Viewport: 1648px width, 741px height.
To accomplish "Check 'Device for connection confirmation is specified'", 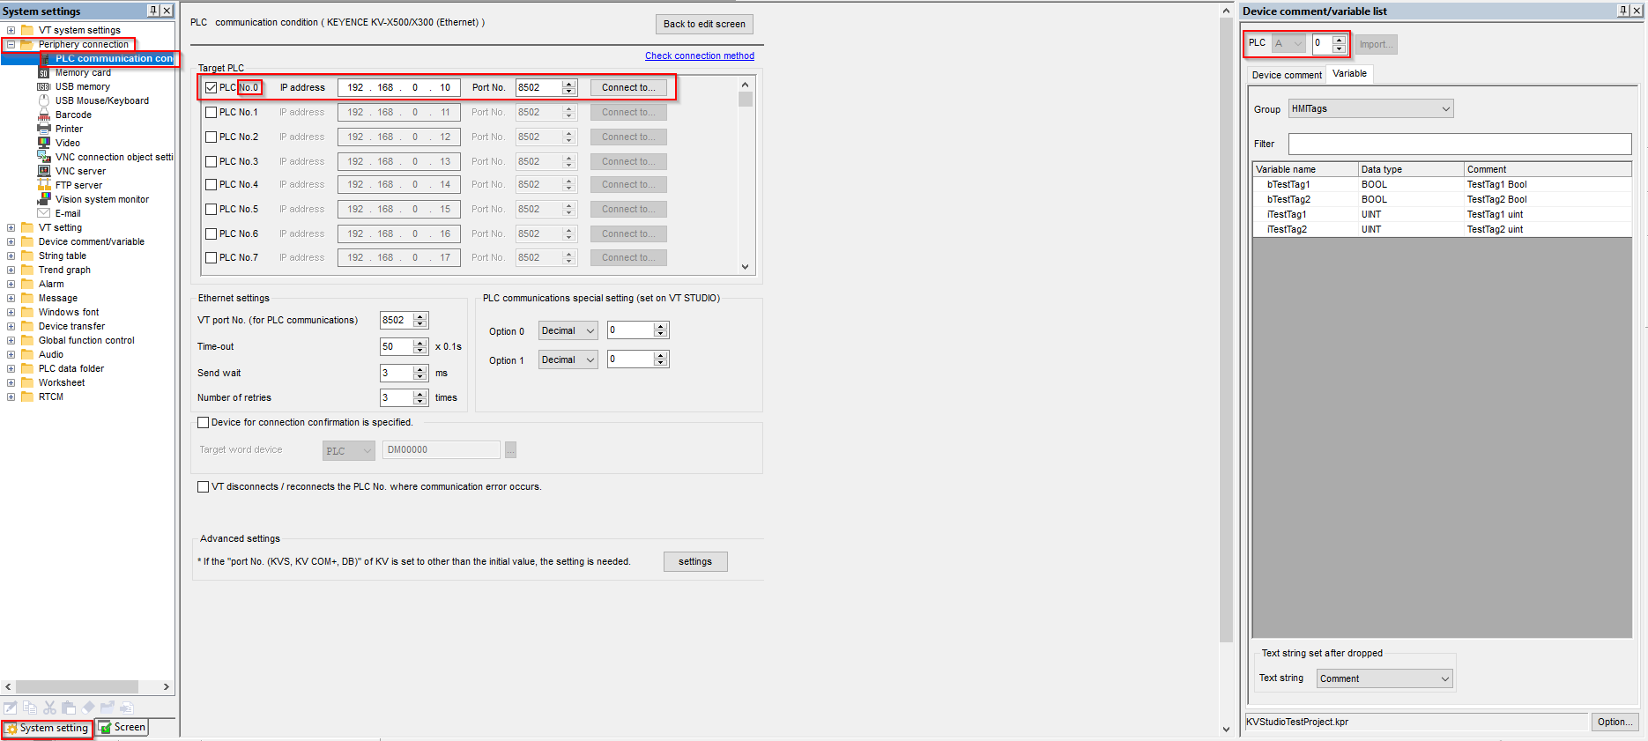I will point(204,422).
